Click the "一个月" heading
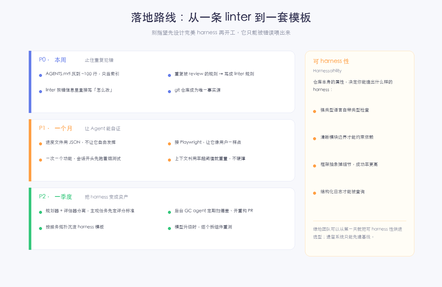Image resolution: width=442 pixels, height=287 pixels. point(63,128)
